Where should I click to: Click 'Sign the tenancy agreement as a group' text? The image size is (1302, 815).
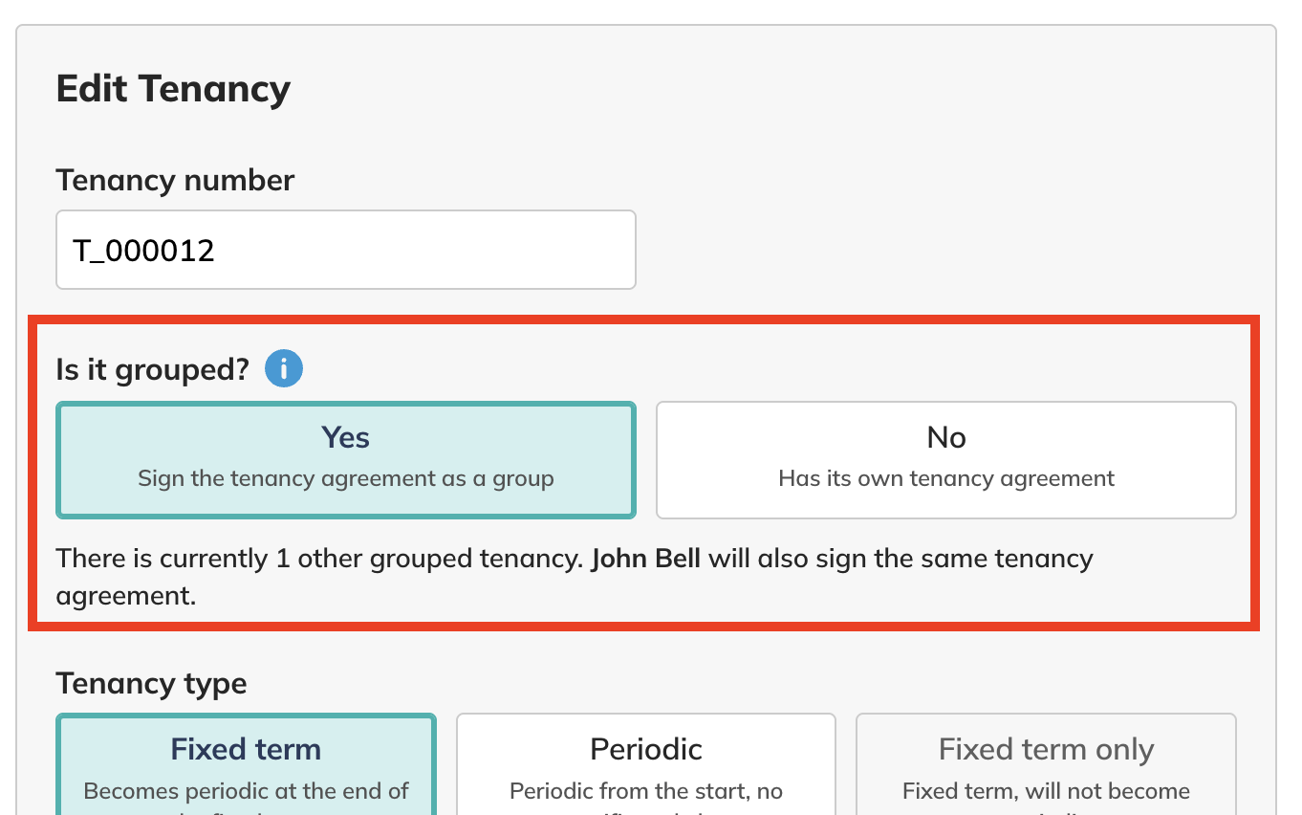[345, 478]
